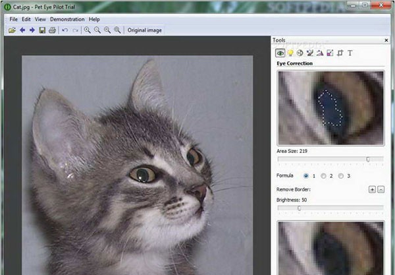Screen dimensions: 395x275
Task: Click the Remove Border plus button
Action: click(x=372, y=189)
